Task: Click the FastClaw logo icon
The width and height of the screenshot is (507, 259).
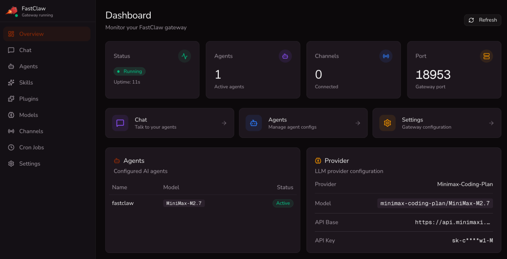Action: (11, 11)
